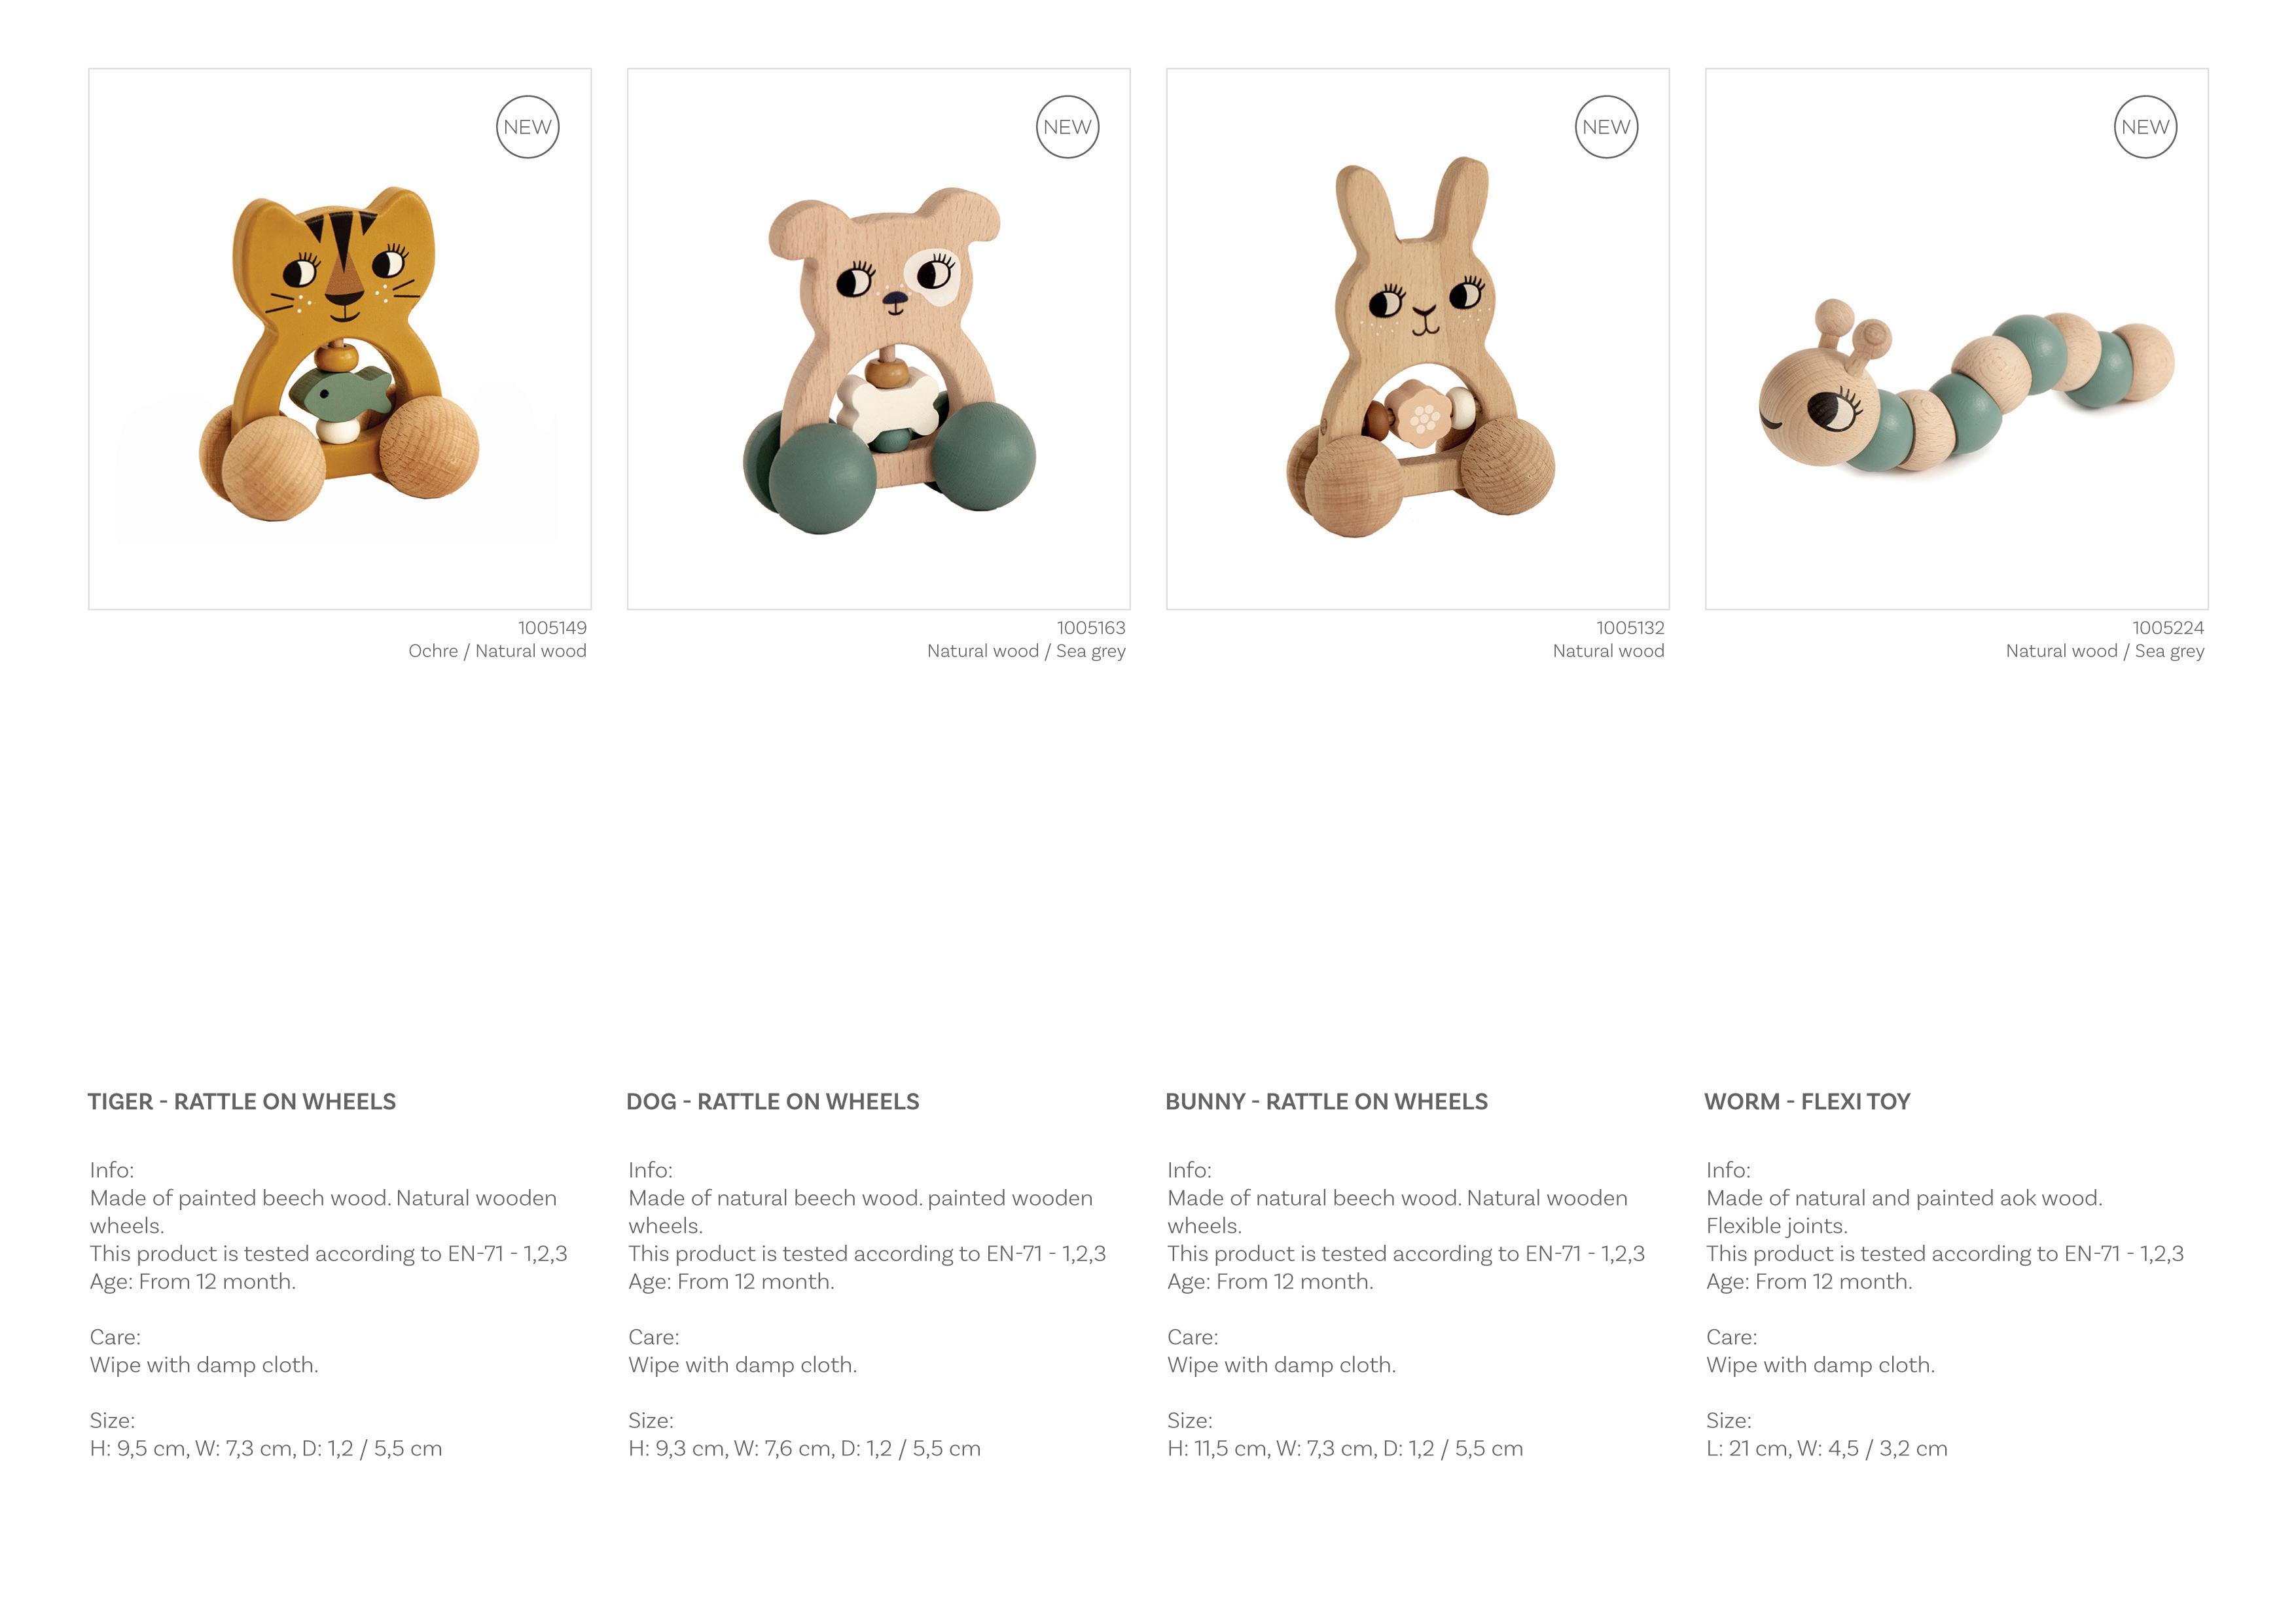This screenshot has width=2296, height=1623.
Task: Open WORM - FLEXI TOY heading
Action: click(x=1807, y=1102)
